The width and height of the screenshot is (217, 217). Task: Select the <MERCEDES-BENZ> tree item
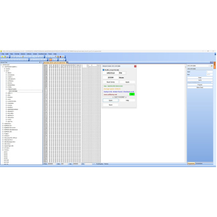13,109
